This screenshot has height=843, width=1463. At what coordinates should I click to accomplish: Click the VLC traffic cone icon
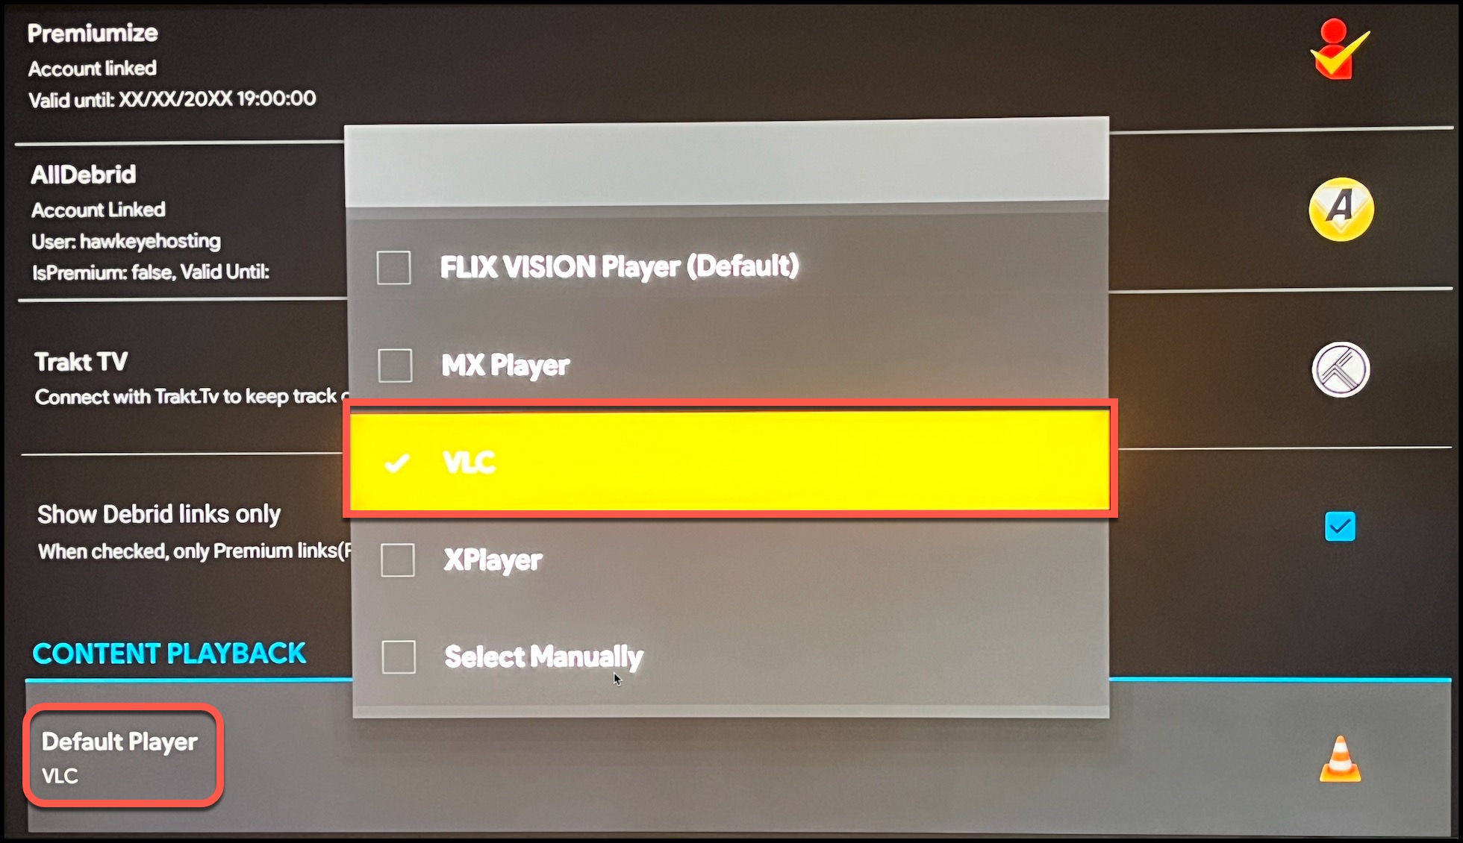pyautogui.click(x=1340, y=759)
